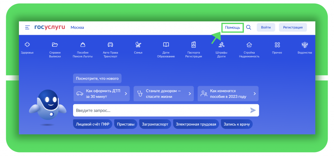Open the Помощь menu item

tap(233, 27)
